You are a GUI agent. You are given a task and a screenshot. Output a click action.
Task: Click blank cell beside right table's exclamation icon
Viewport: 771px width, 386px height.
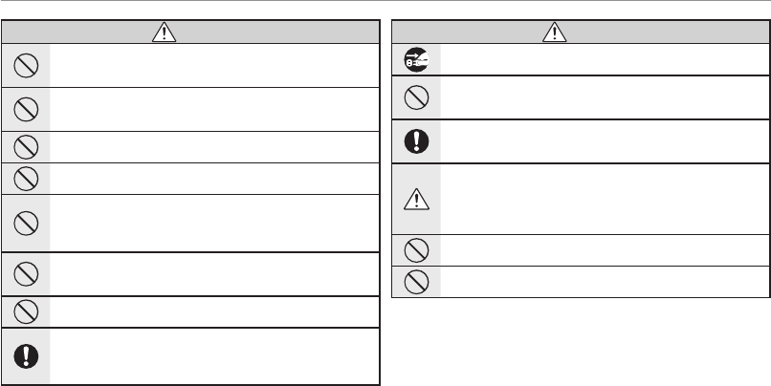point(603,141)
